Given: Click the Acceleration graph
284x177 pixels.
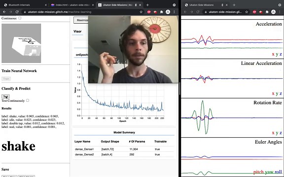Looking at the screenshot, I should [232, 39].
